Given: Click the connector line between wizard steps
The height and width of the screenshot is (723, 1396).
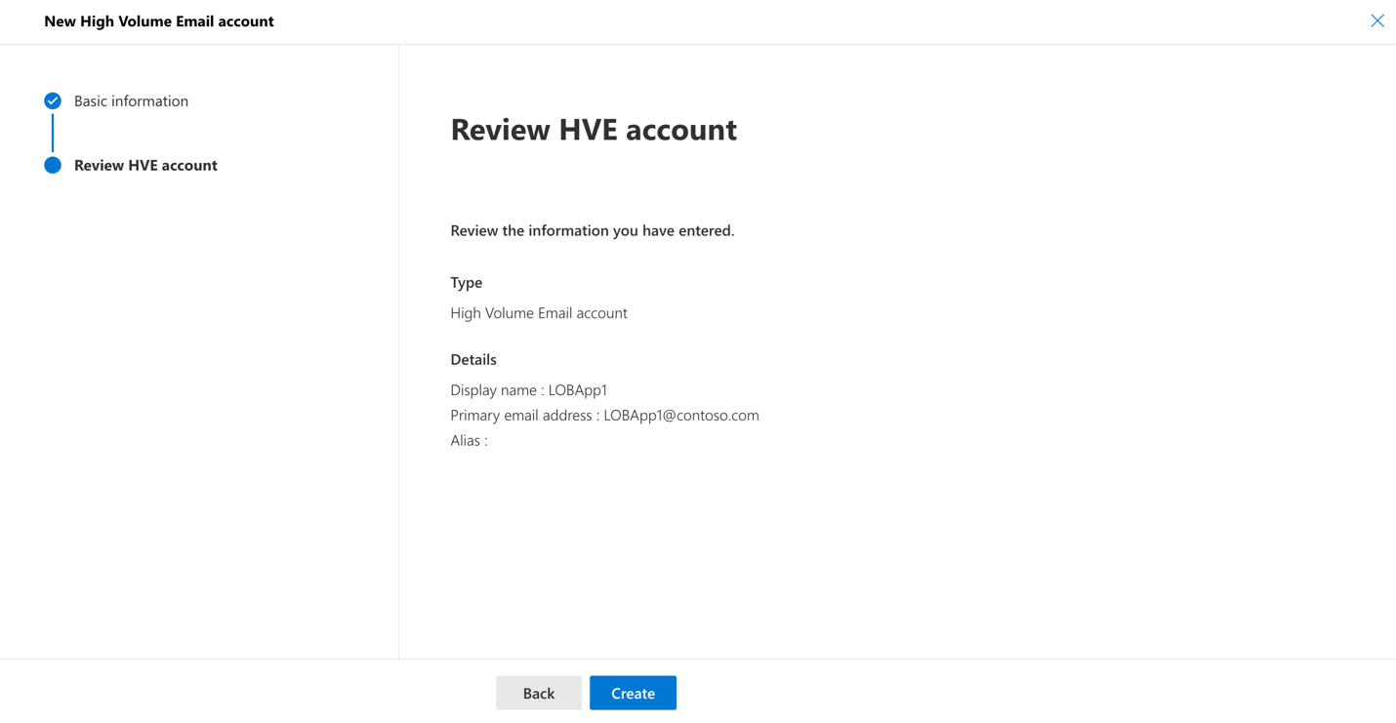Looking at the screenshot, I should (53, 134).
